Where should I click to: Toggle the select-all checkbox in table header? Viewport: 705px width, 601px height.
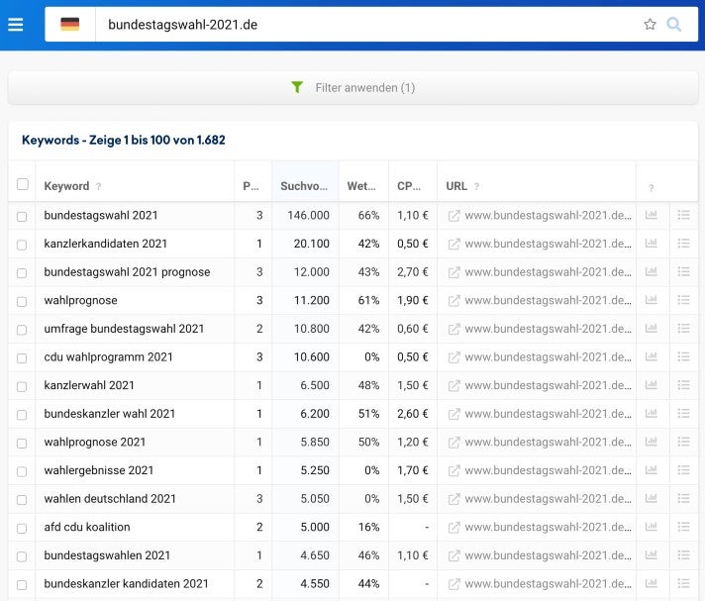tap(23, 184)
